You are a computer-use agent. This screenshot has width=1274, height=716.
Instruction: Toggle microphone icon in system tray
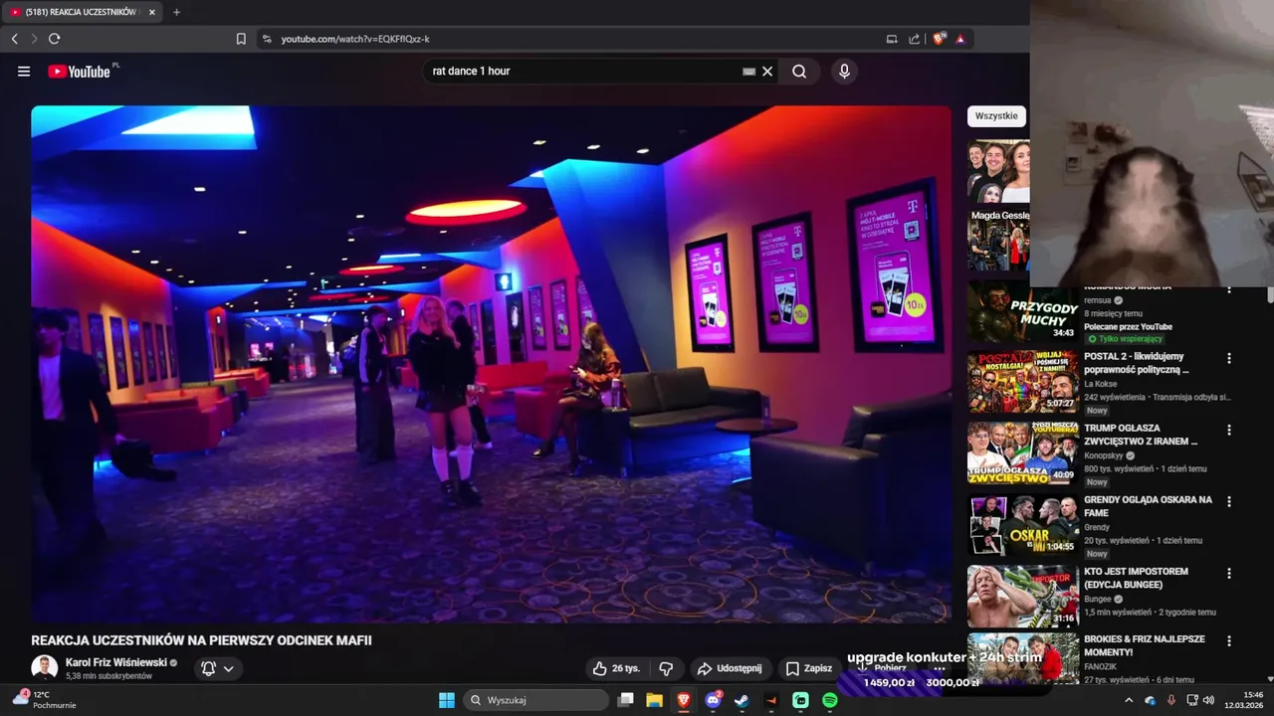(1170, 700)
